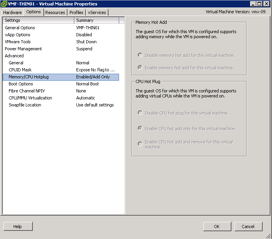This screenshot has height=239, width=272.
Task: Select Swapfile Location setting
Action: 25,105
